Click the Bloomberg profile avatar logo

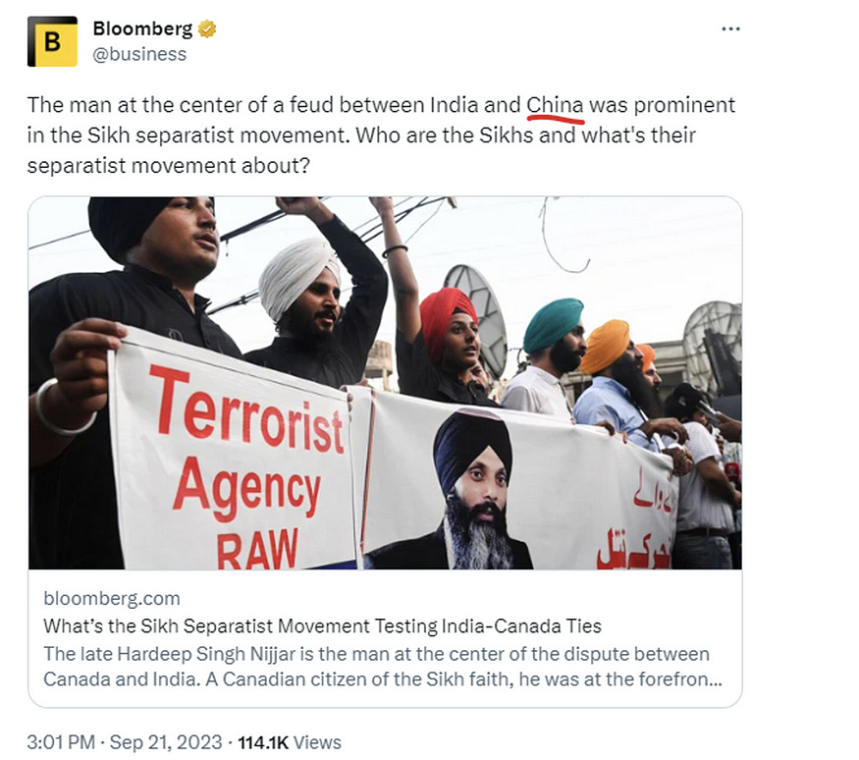pos(53,41)
